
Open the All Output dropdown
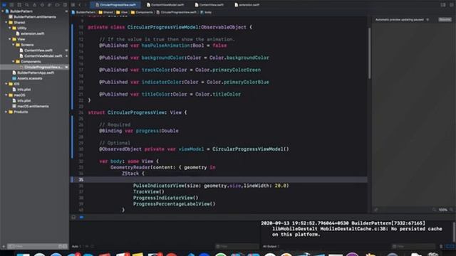point(271,247)
